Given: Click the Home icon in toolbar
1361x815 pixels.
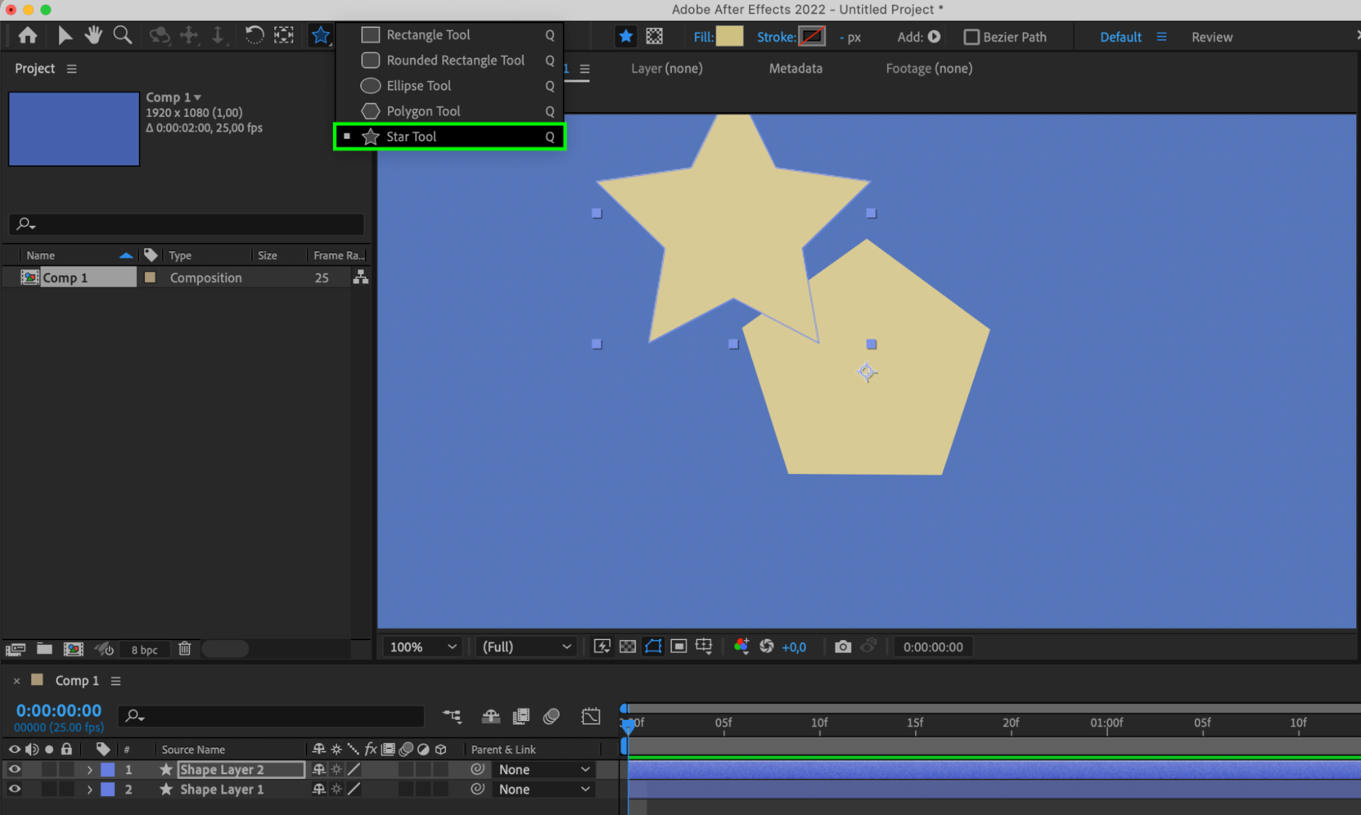Looking at the screenshot, I should 28,35.
